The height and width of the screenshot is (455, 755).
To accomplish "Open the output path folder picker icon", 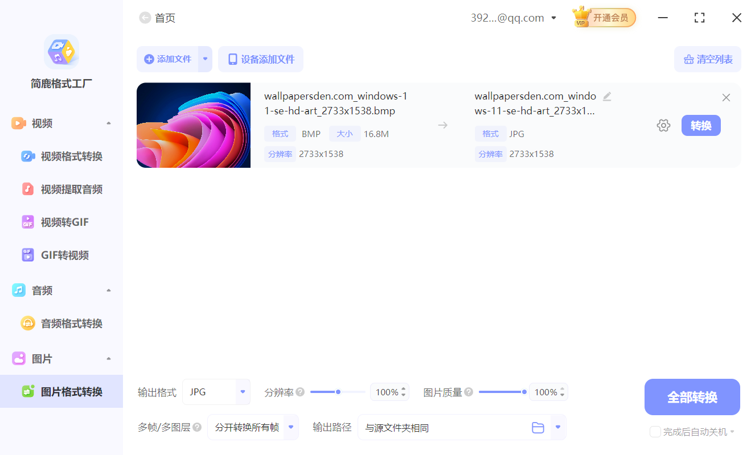I will point(538,427).
